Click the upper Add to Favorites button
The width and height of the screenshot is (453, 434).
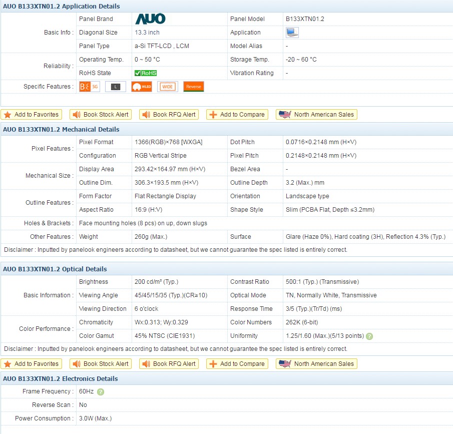point(32,115)
